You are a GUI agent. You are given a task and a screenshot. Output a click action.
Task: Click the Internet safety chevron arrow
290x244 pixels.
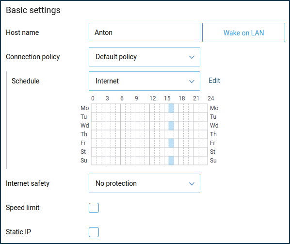(x=192, y=183)
